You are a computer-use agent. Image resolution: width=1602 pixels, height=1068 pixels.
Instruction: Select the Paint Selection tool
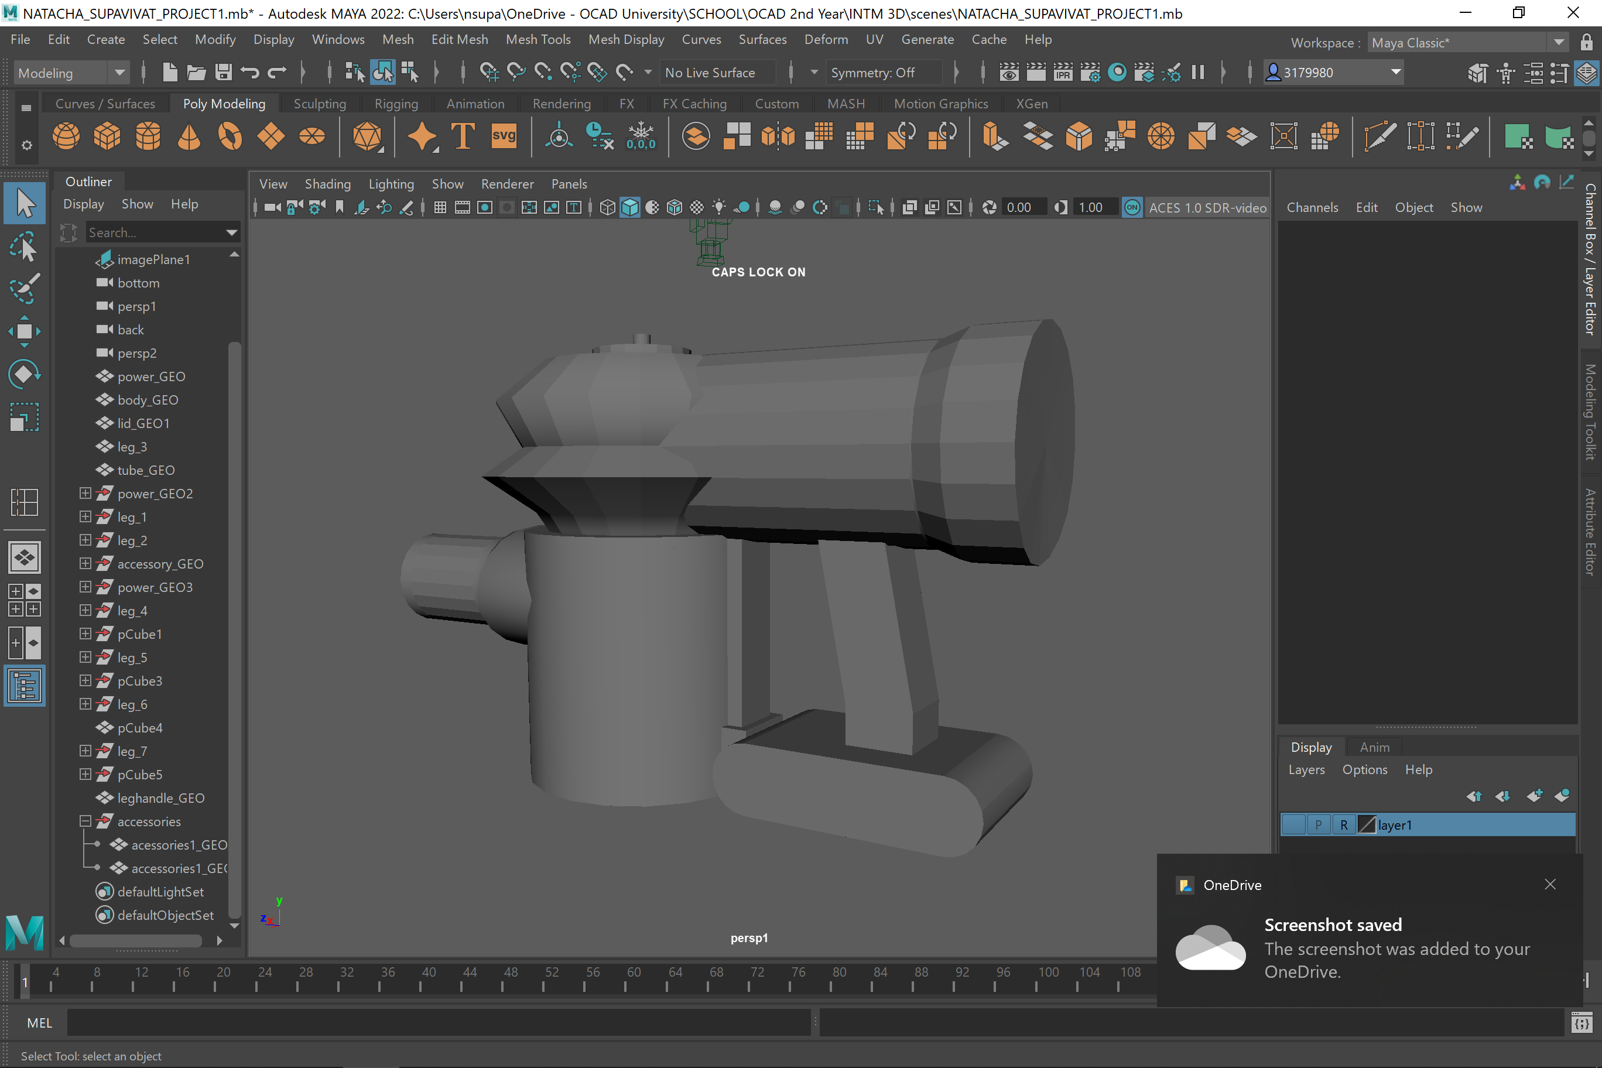25,289
